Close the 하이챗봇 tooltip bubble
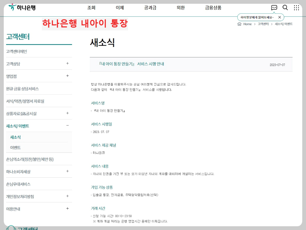The height and width of the screenshot is (230, 306). (279, 17)
